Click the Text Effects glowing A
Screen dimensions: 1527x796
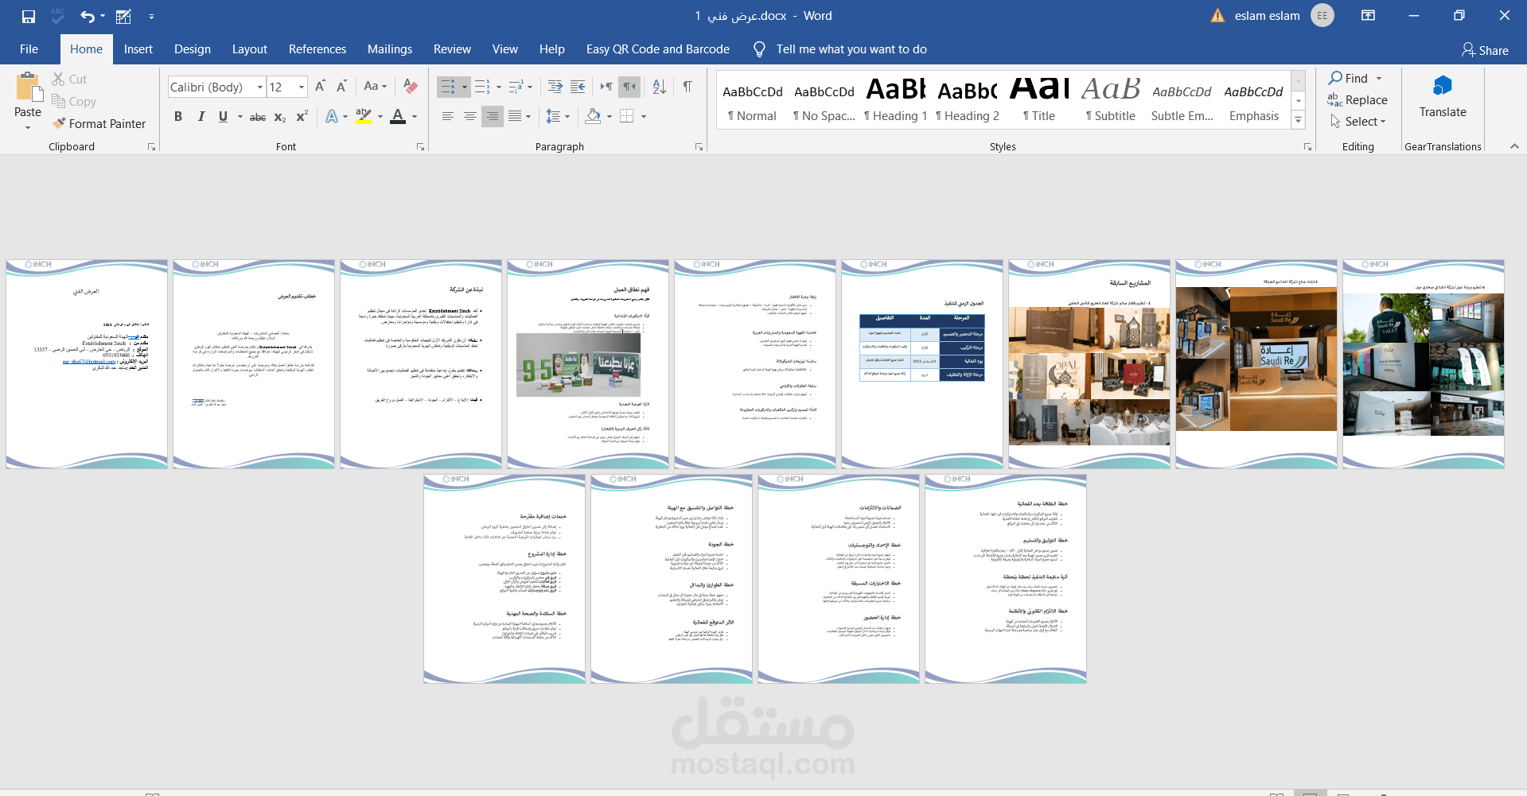pyautogui.click(x=332, y=117)
